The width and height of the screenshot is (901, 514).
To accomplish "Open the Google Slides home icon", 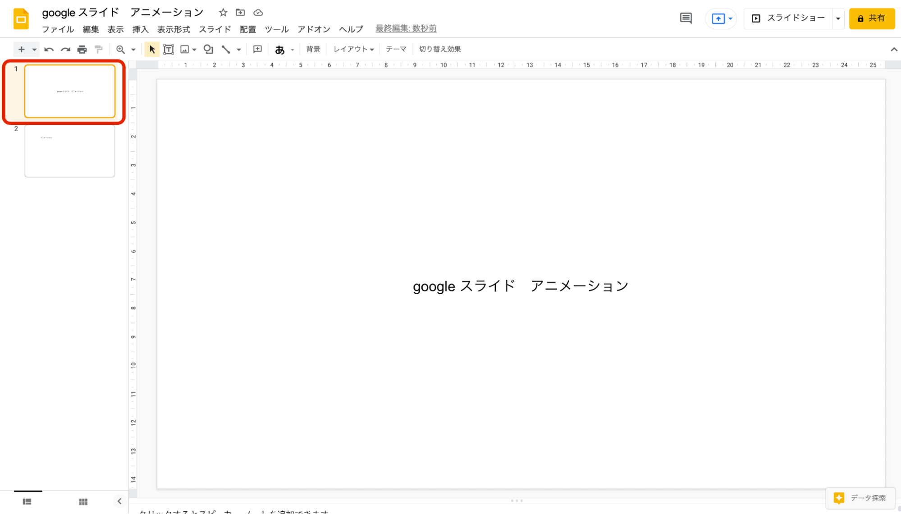I will [x=21, y=19].
